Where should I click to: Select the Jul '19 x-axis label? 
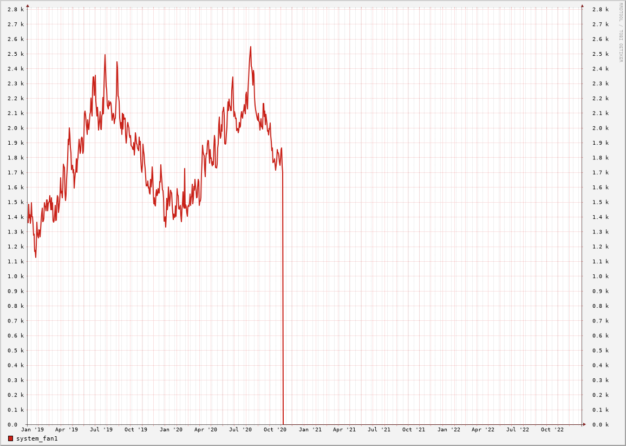pyautogui.click(x=101, y=430)
